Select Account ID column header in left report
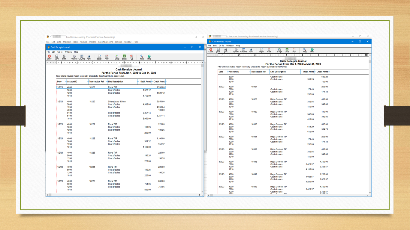Viewport: 410px width, 230px height. pyautogui.click(x=72, y=81)
